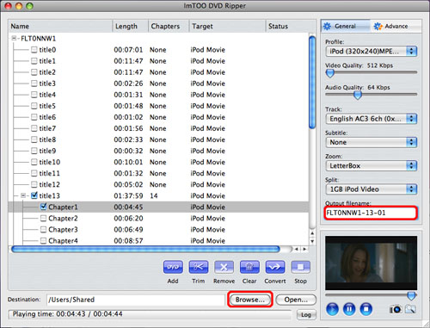Click the Open... button

296,300
